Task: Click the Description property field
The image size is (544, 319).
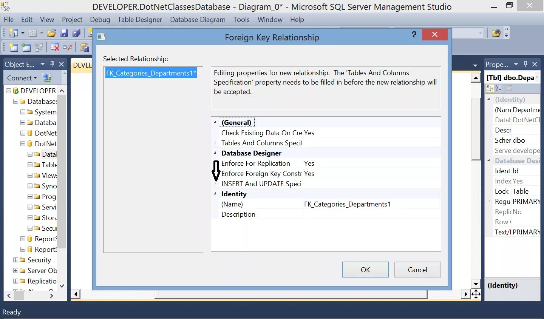Action: point(371,214)
